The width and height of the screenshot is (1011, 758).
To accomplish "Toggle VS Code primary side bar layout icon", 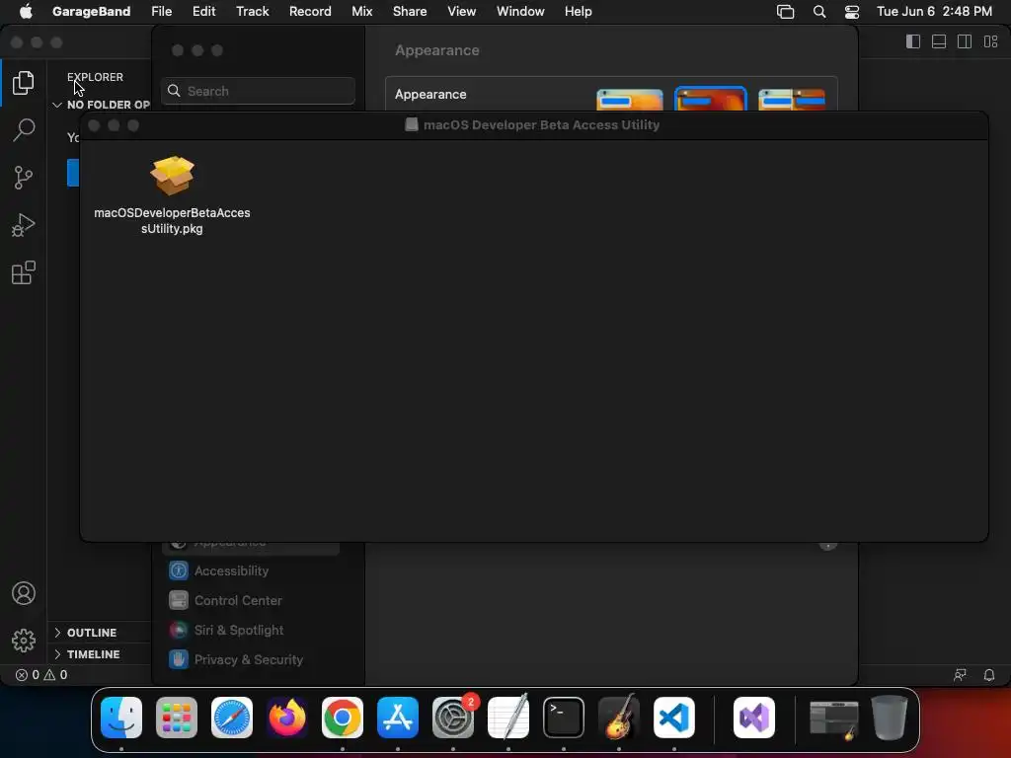I will pyautogui.click(x=913, y=41).
